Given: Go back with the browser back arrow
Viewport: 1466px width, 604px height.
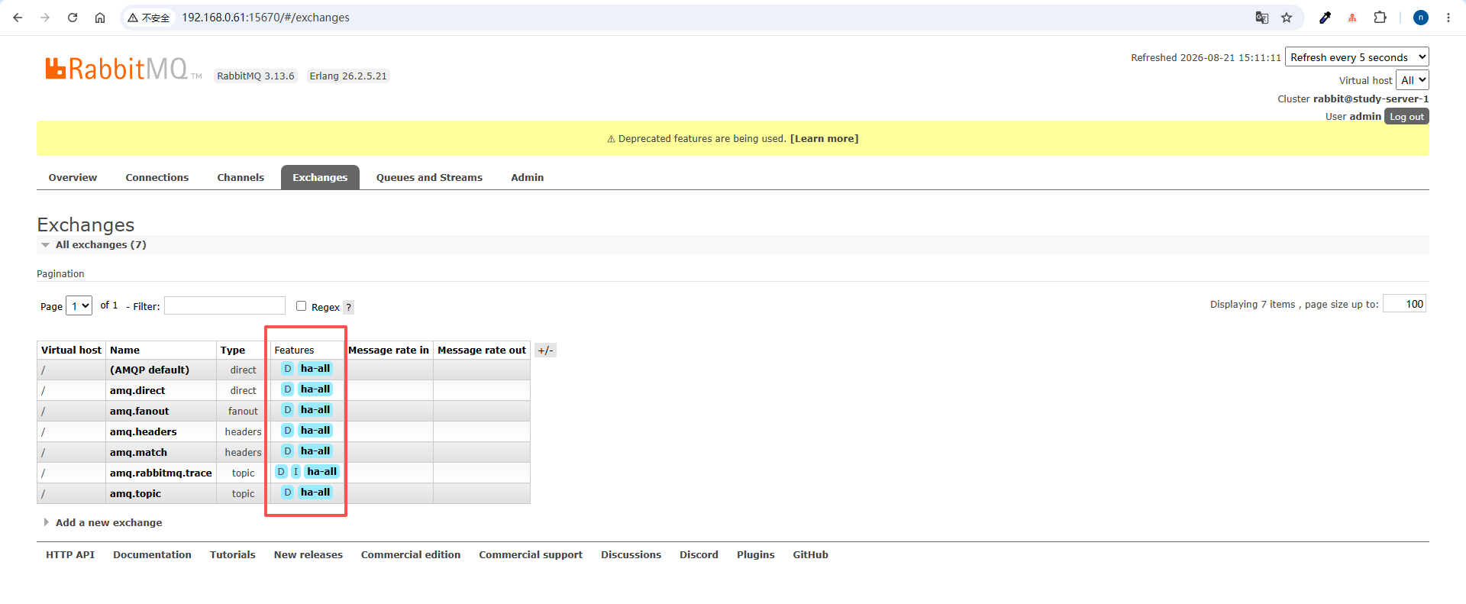Looking at the screenshot, I should pos(18,18).
